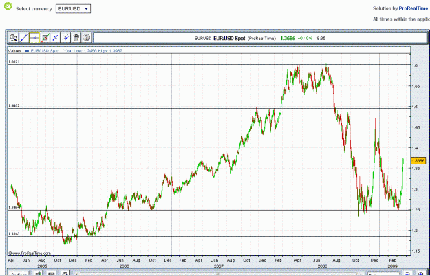This screenshot has height=276, width=430.
Task: Click the EUR/USD Spot legend label
Action: [x=45, y=51]
